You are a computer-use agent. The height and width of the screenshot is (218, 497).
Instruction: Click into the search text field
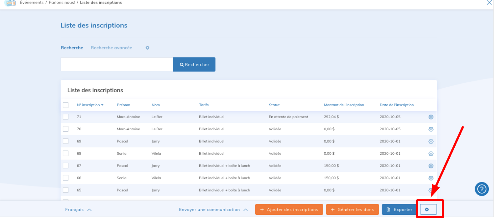(x=117, y=65)
